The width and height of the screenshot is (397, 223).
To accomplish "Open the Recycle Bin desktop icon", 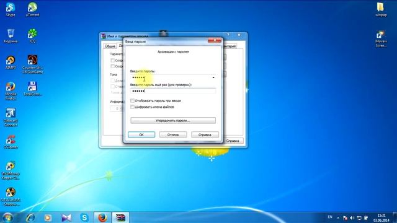I will pos(11,35).
